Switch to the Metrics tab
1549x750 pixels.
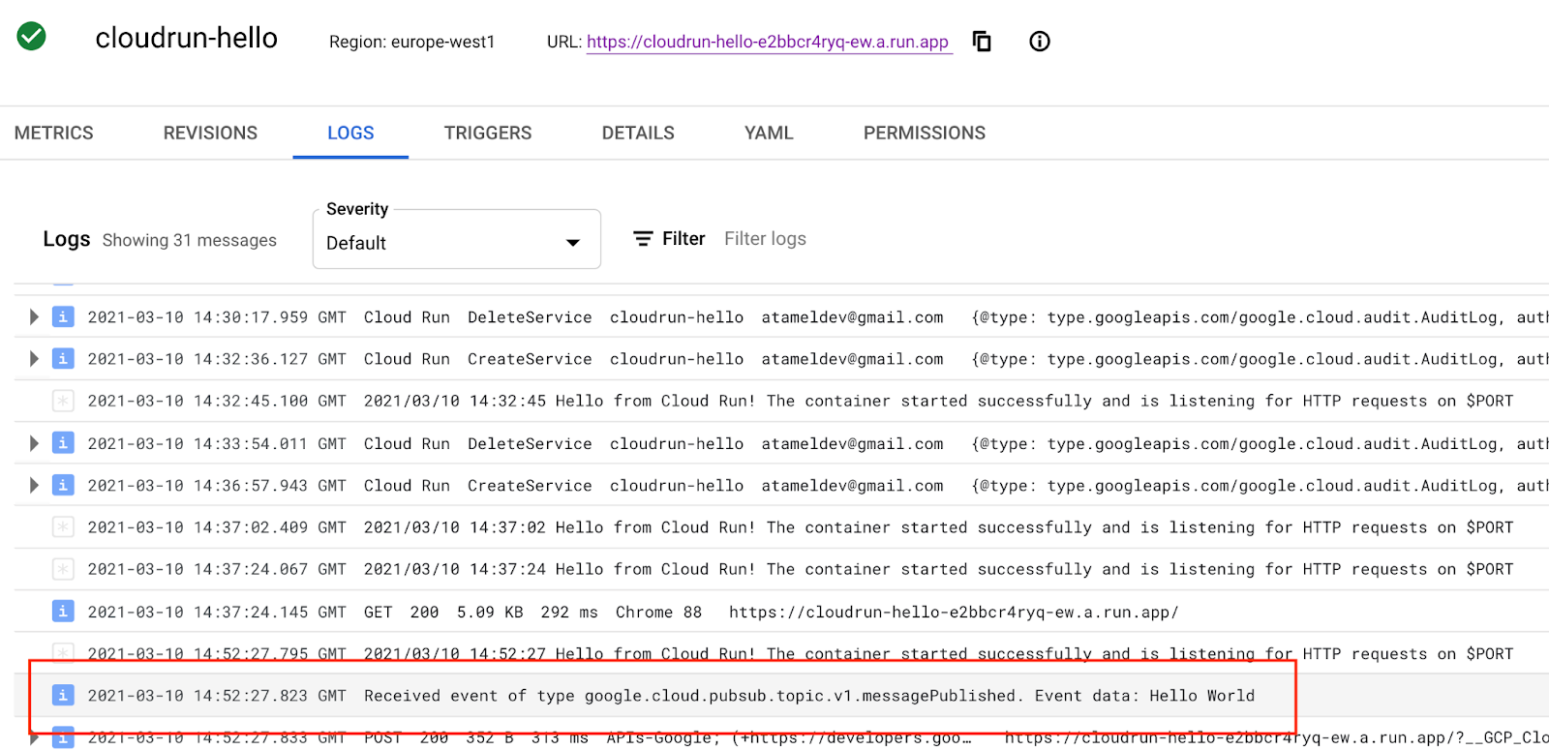pos(54,133)
